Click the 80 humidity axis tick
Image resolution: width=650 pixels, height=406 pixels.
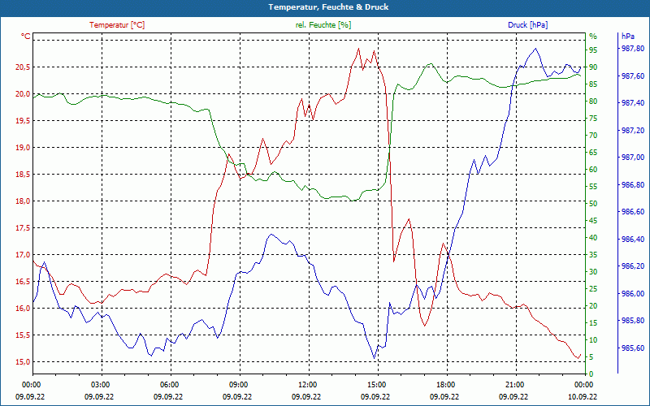[x=593, y=101]
